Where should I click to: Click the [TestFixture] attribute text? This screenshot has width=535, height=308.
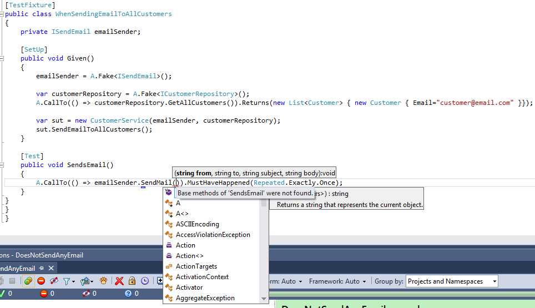pyautogui.click(x=30, y=5)
